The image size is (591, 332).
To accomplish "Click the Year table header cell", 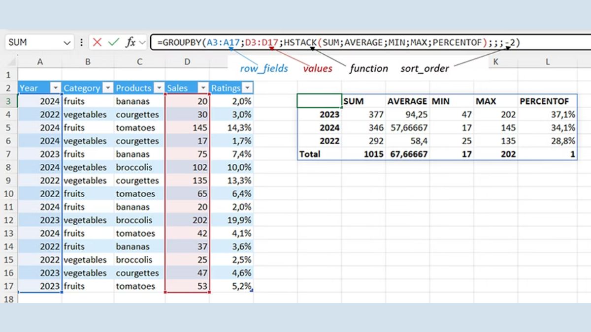I will [39, 88].
